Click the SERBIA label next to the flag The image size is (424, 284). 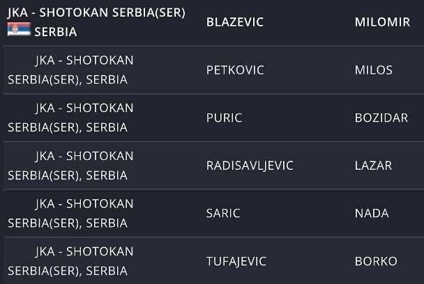56,32
